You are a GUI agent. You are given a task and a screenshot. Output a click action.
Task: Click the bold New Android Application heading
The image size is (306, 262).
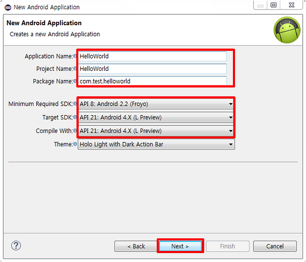click(x=44, y=23)
